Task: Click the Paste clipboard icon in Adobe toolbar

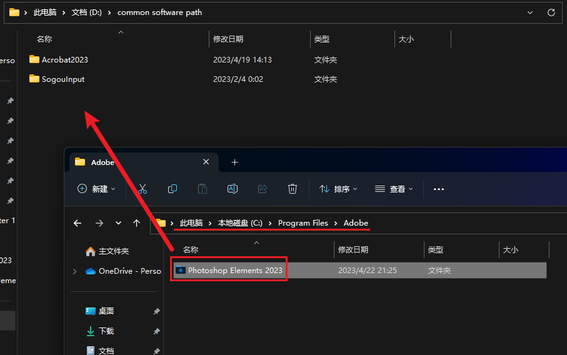Action: point(203,189)
